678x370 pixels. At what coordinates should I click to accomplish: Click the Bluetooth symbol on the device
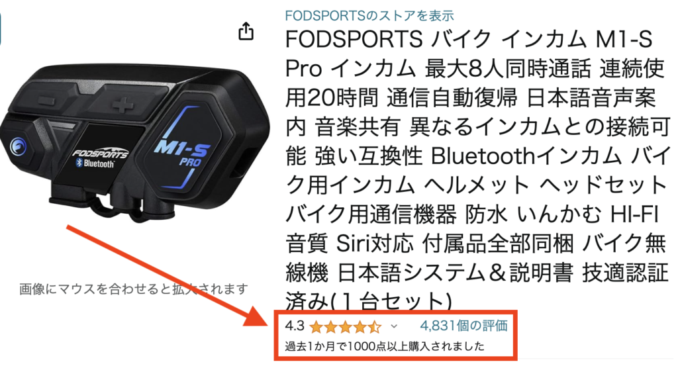click(x=79, y=163)
